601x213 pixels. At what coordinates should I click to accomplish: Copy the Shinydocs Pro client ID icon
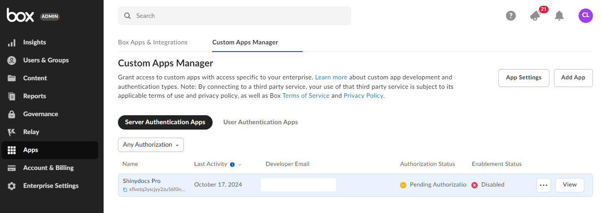pos(125,190)
